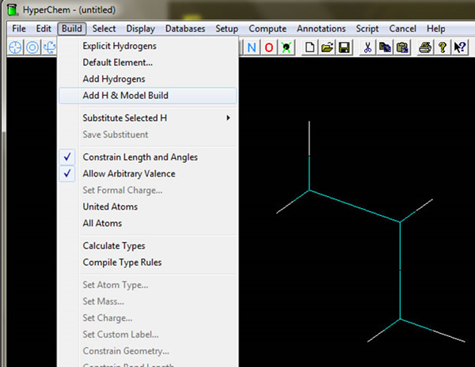Viewport: 475px width, 367px height.
Task: Open a file with the folder icon
Action: [x=327, y=47]
